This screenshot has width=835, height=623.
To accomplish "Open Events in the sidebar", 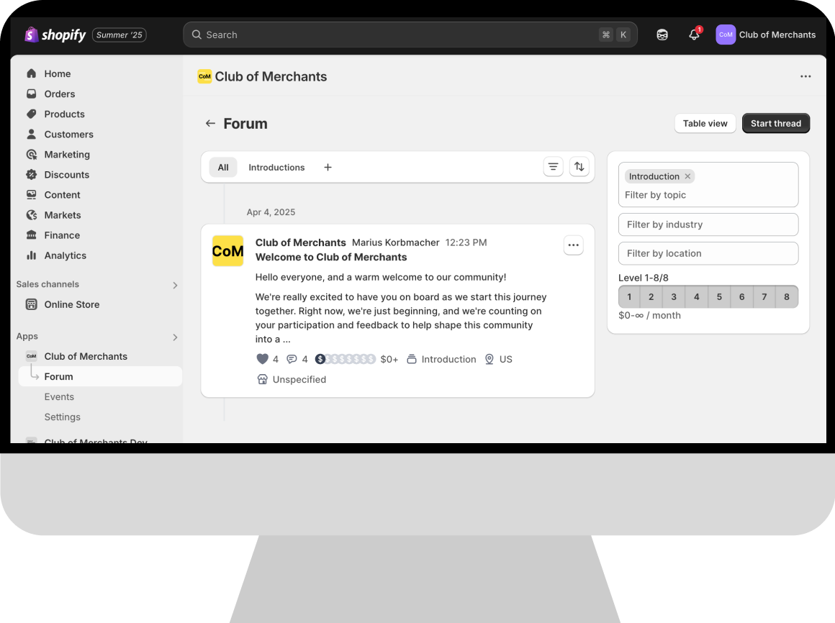I will [59, 397].
